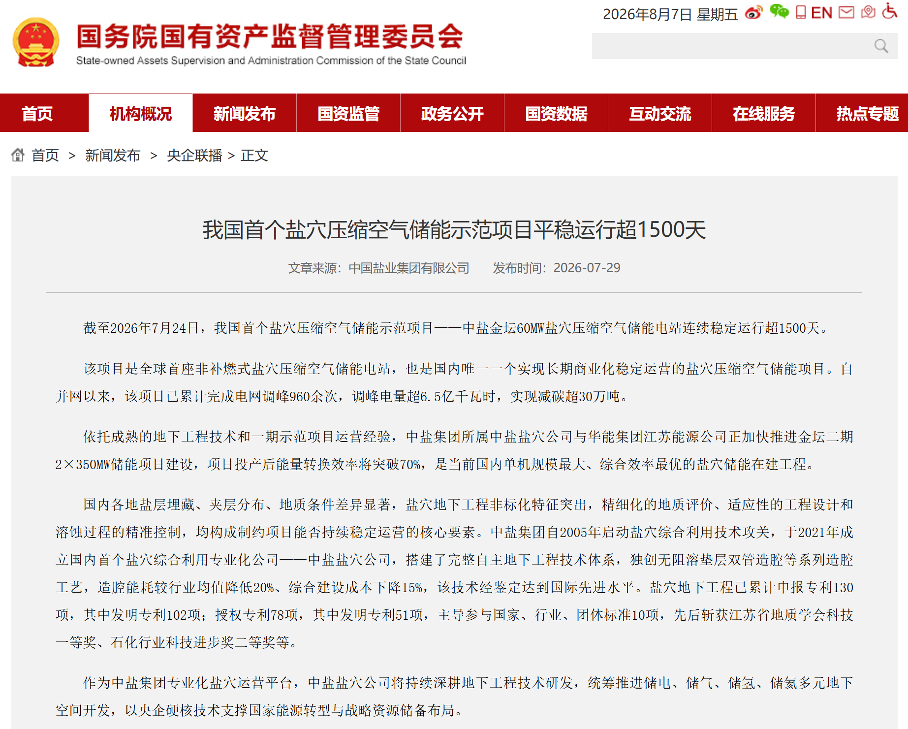
Task: Click article source 中国盐业集团有限公司
Action: pos(409,268)
